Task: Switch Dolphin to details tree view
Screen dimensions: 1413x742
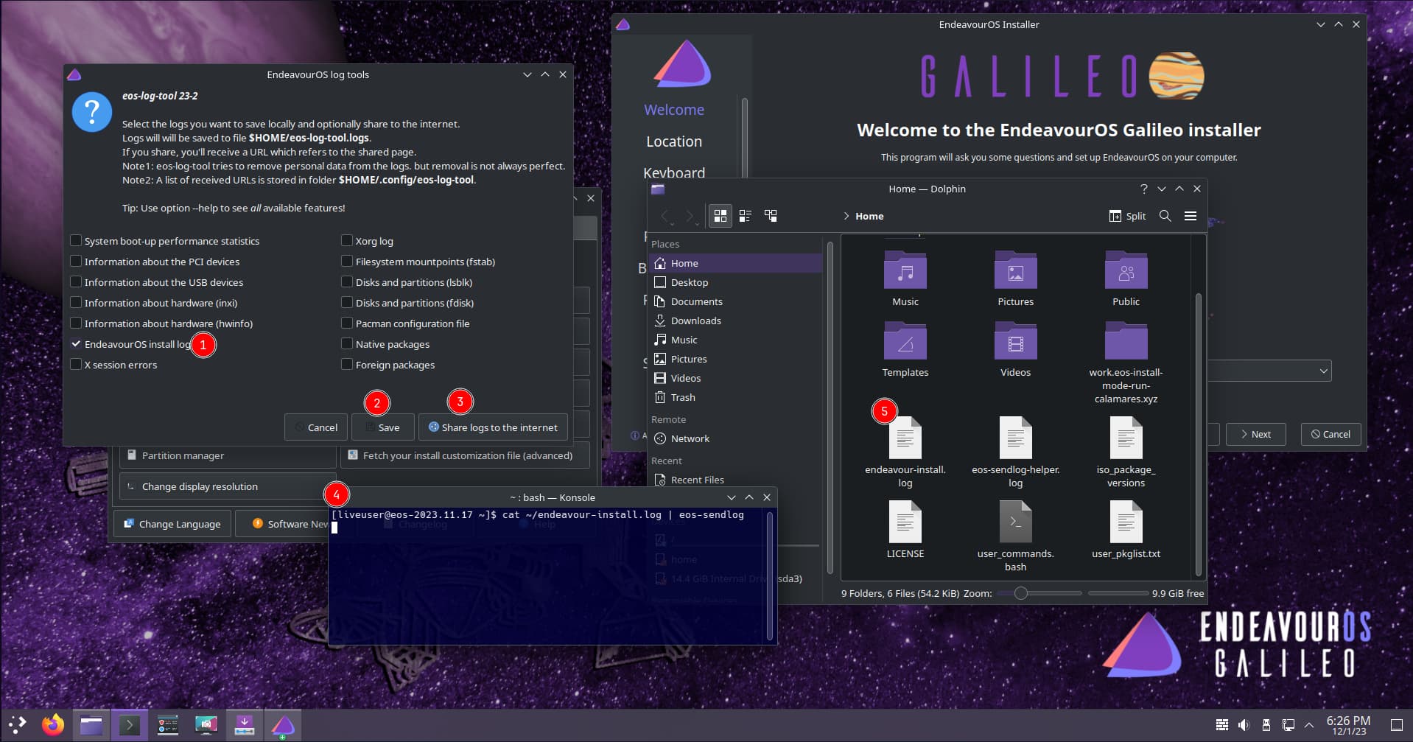Action: [x=771, y=216]
